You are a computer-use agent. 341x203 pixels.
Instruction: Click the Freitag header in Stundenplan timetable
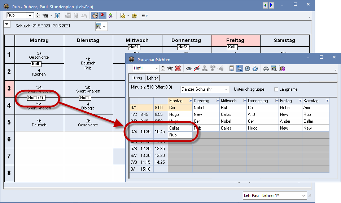(236, 41)
